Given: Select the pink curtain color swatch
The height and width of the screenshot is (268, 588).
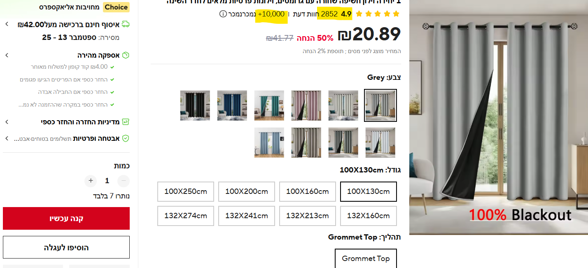Looking at the screenshot, I should coord(306,105).
